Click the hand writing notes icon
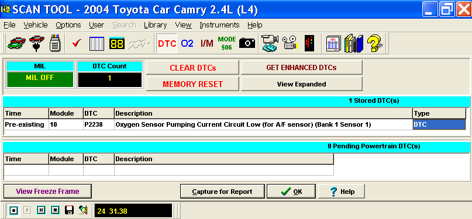The image size is (472, 219). pos(83,210)
